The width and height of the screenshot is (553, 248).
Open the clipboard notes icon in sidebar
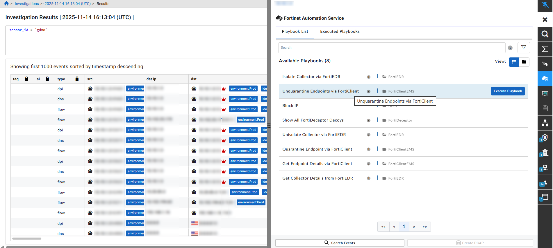[545, 108]
